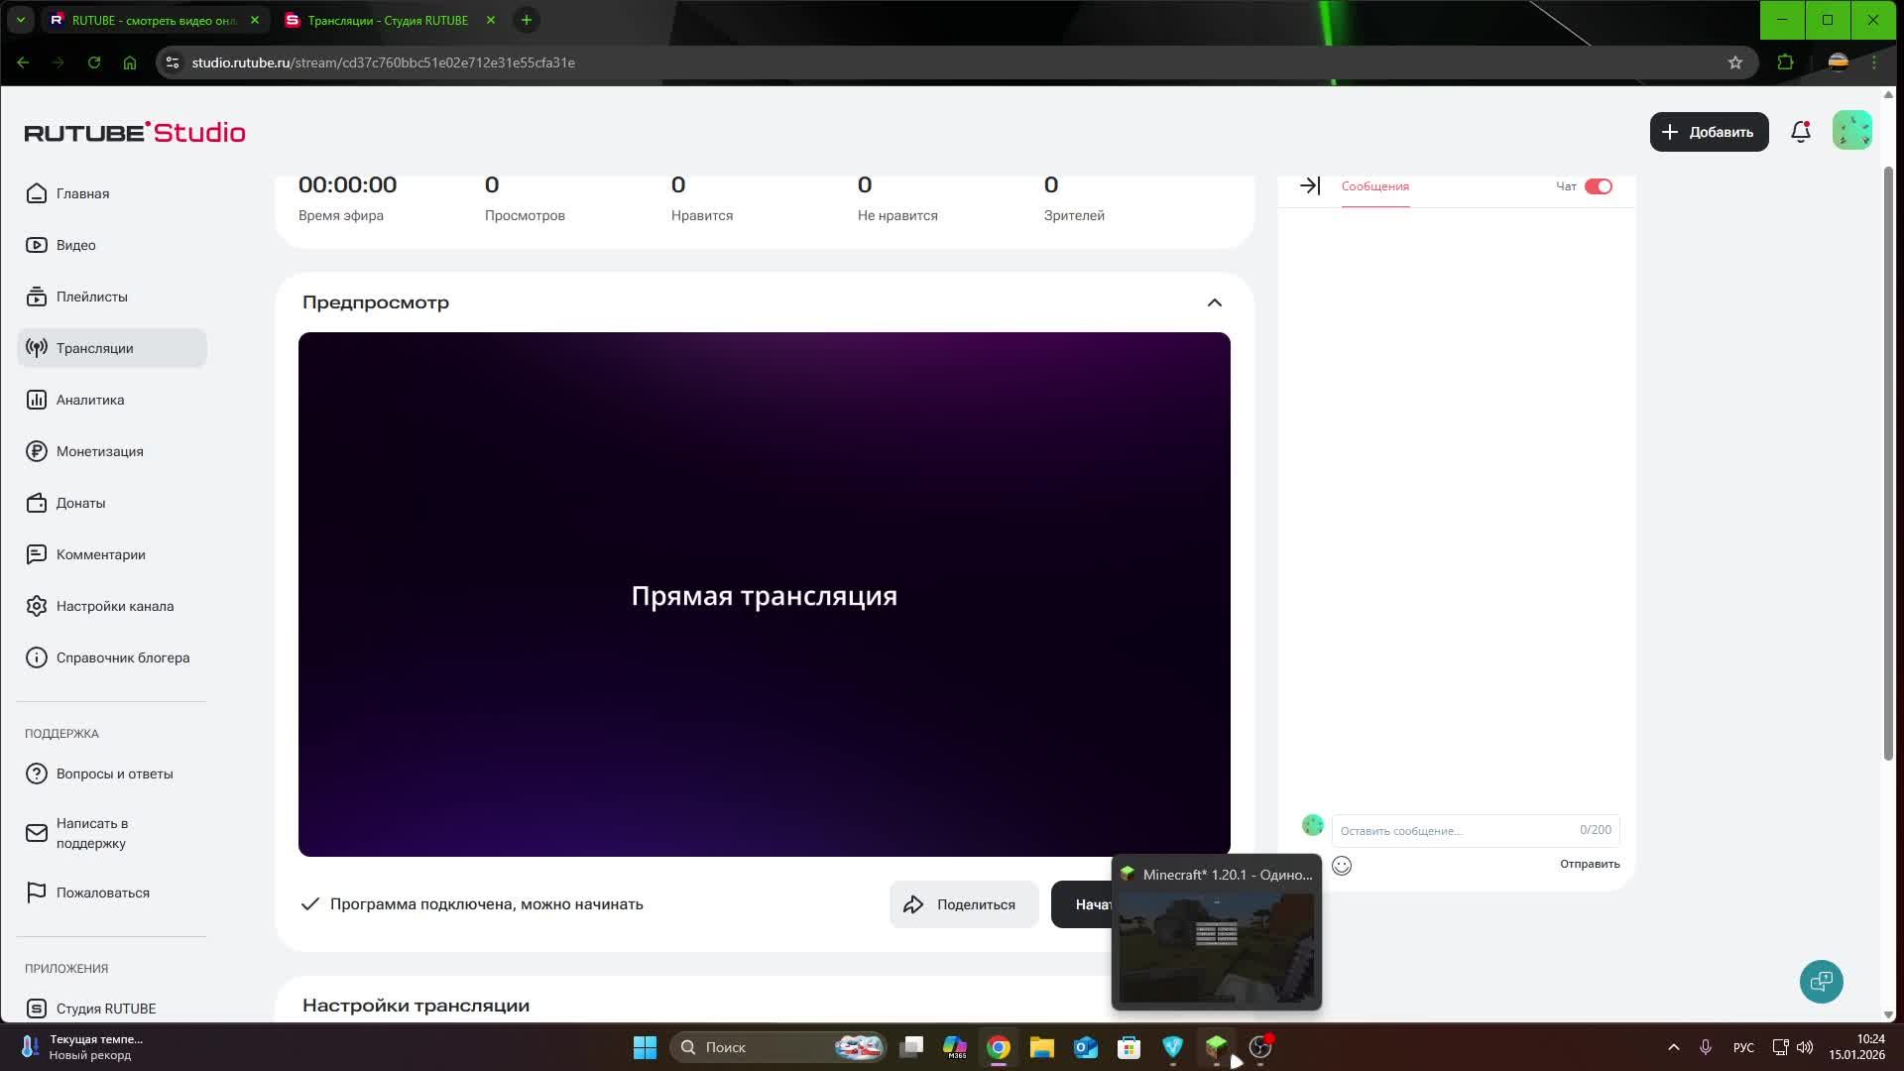1904x1071 pixels.
Task: Open the Аналитика panel
Action: click(x=89, y=400)
